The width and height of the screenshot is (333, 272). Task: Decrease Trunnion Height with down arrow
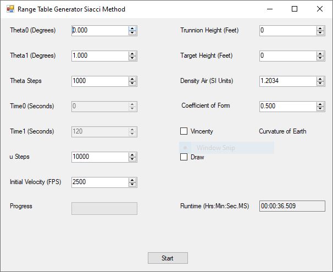coord(320,33)
